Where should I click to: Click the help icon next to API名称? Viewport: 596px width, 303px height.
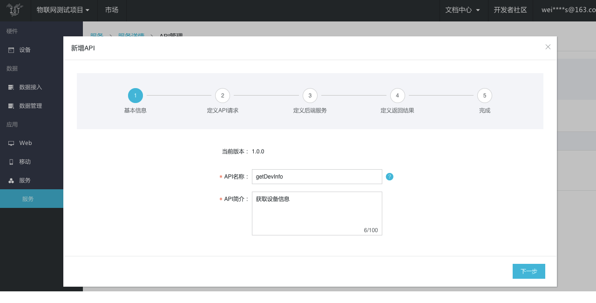pos(390,177)
